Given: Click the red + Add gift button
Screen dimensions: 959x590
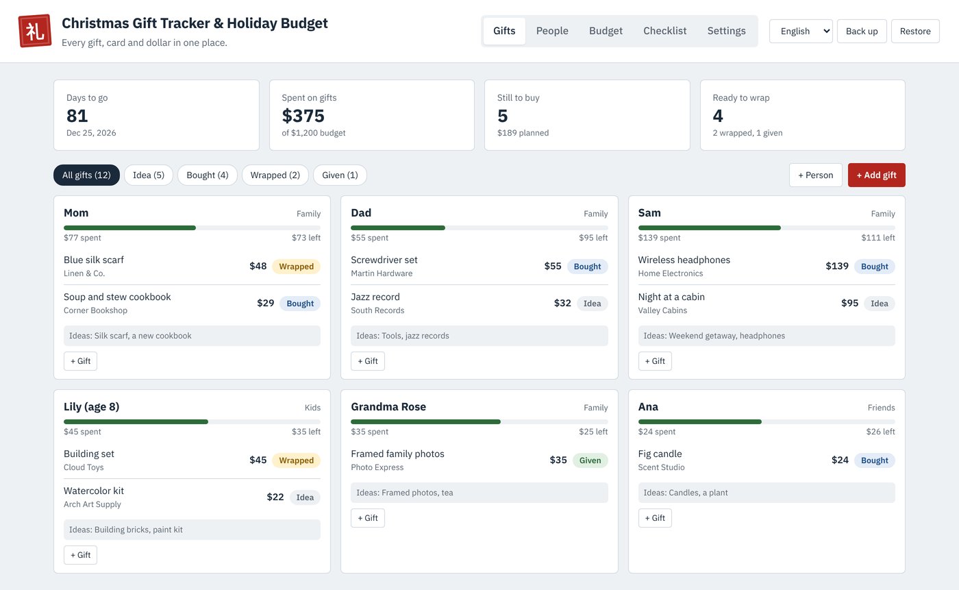Looking at the screenshot, I should (876, 175).
